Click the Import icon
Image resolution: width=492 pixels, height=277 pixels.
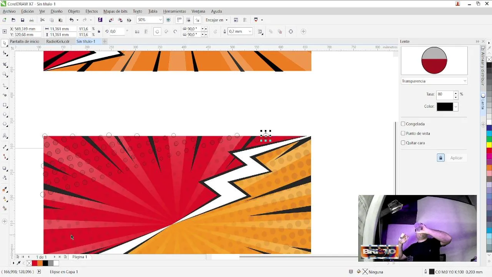111,20
